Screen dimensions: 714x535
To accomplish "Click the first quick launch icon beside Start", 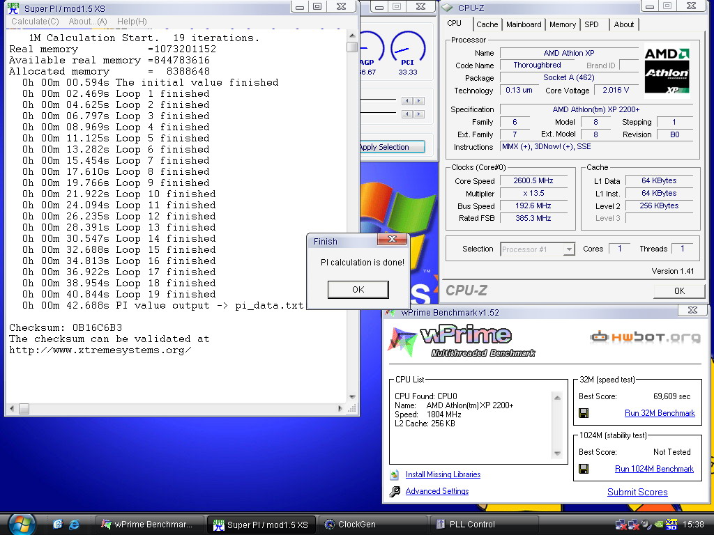I will tap(57, 524).
